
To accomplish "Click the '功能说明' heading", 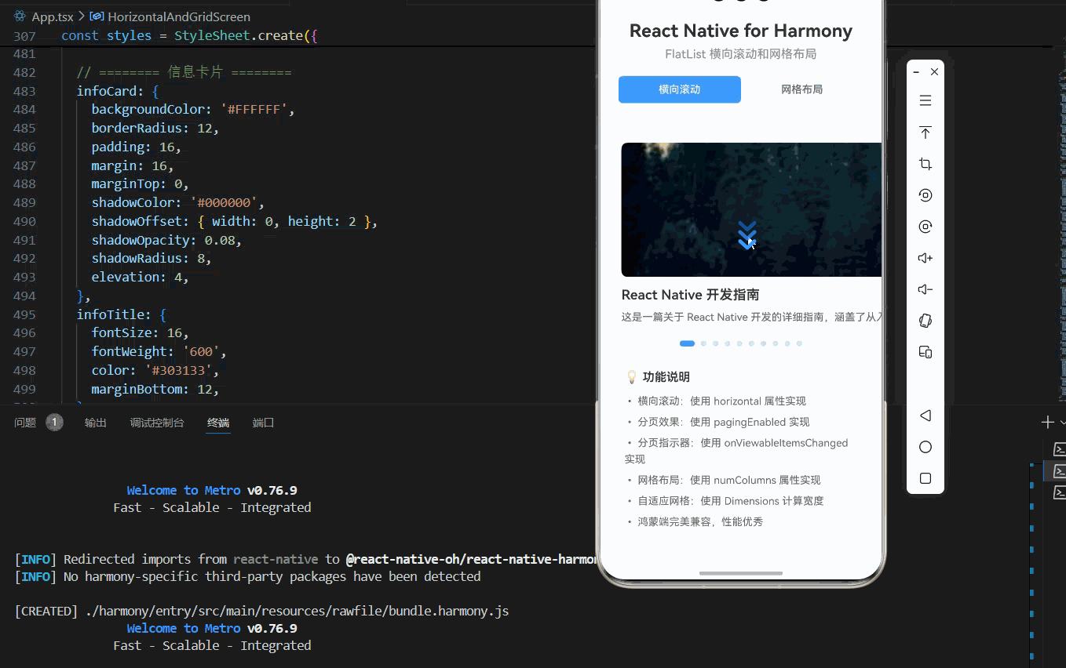I will pyautogui.click(x=666, y=377).
